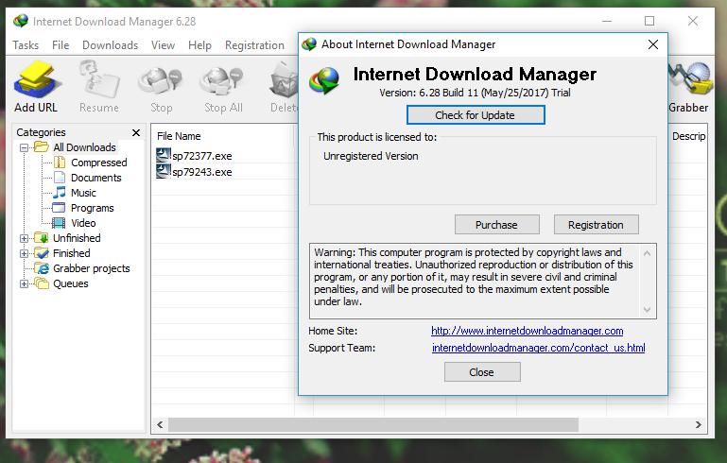Select the Music category note icon
Screen dimensions: 727x463
pos(60,193)
